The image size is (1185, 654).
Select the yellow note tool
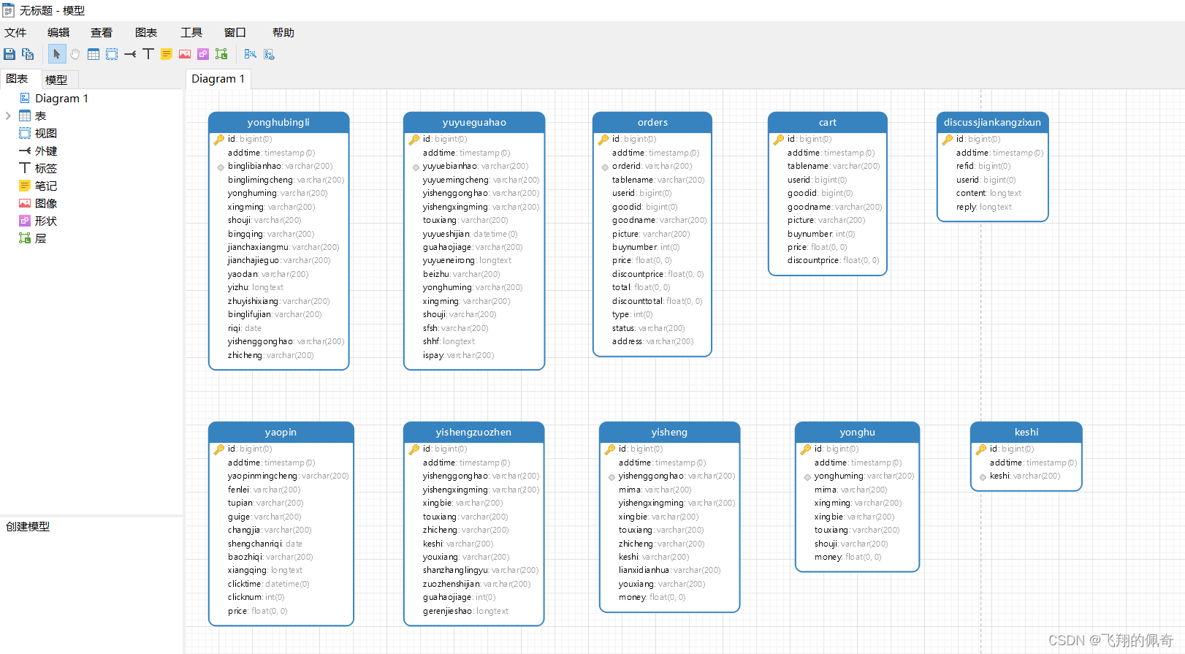click(167, 54)
